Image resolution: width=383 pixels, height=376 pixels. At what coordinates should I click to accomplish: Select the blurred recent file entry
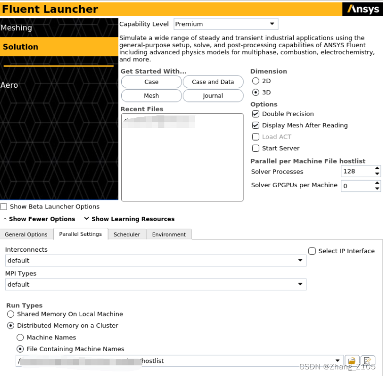[159, 121]
